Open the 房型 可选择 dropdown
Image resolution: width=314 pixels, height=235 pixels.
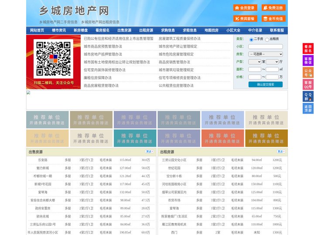266,54
